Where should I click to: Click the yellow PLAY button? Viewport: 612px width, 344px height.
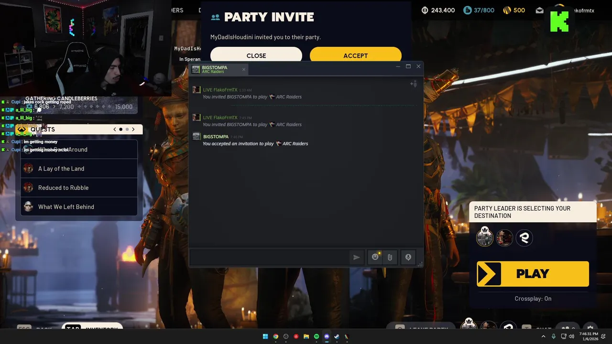coord(533,274)
